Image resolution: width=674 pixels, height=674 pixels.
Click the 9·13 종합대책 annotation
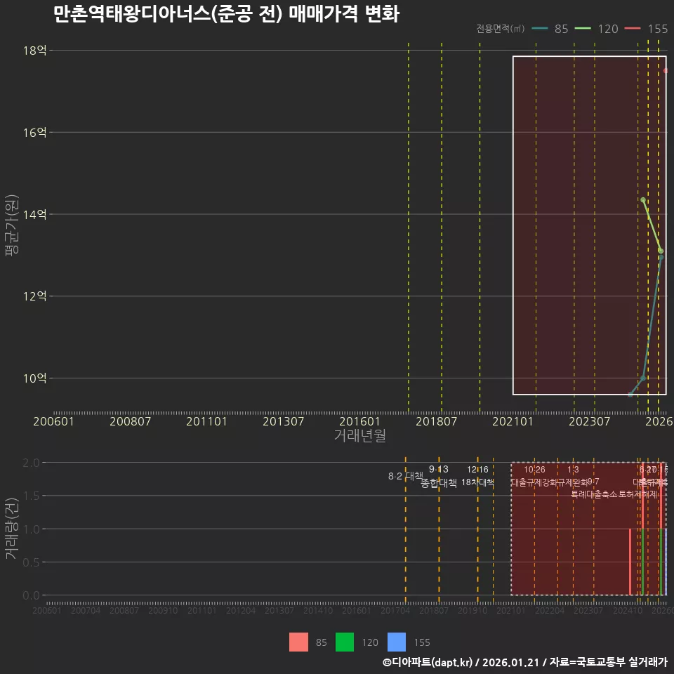[438, 476]
